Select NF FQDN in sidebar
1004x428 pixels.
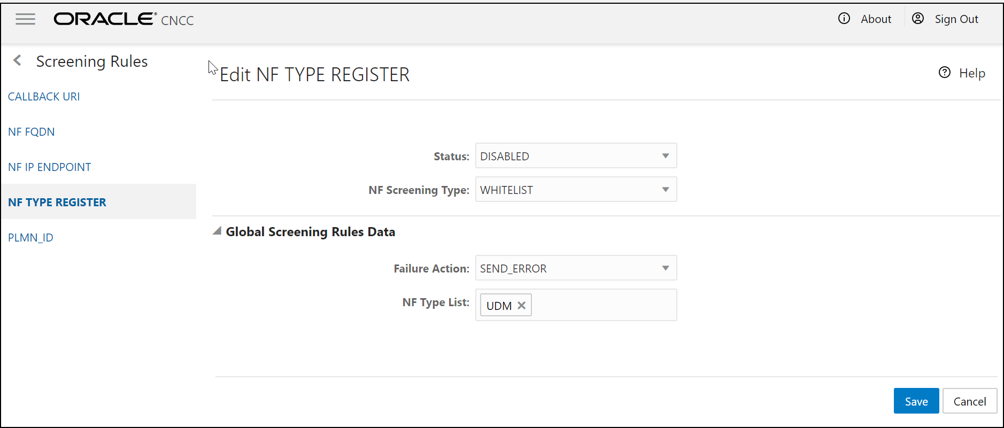(x=32, y=132)
